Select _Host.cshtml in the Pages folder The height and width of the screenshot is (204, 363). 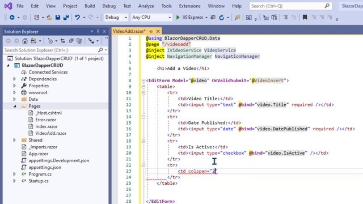(48, 113)
